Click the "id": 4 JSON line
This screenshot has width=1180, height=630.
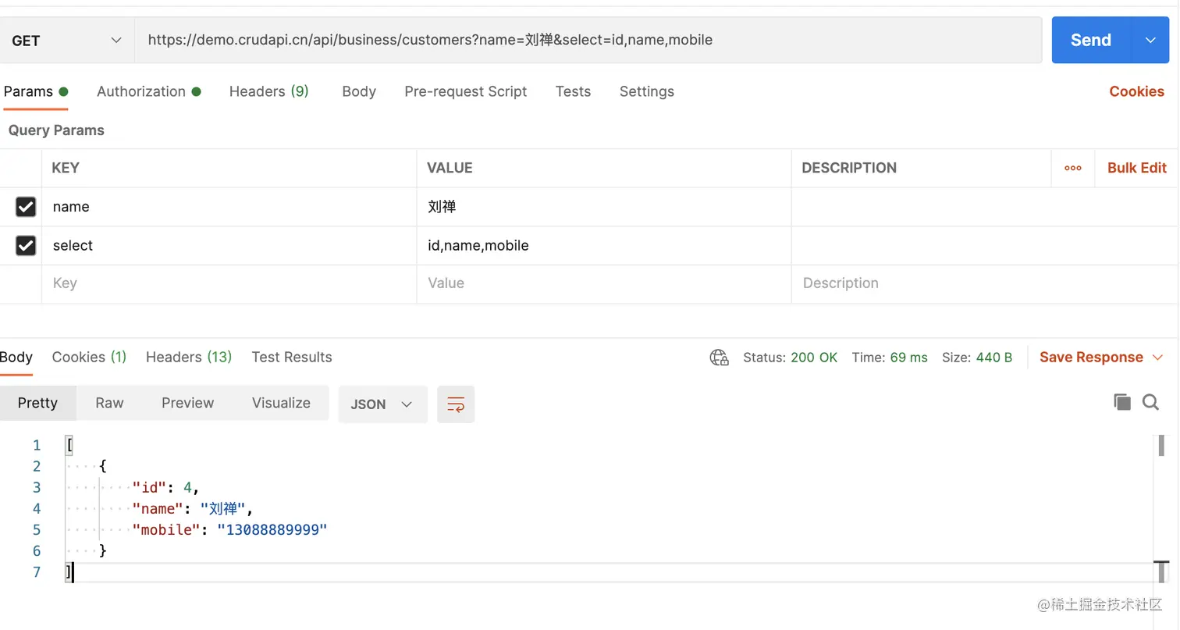point(165,488)
